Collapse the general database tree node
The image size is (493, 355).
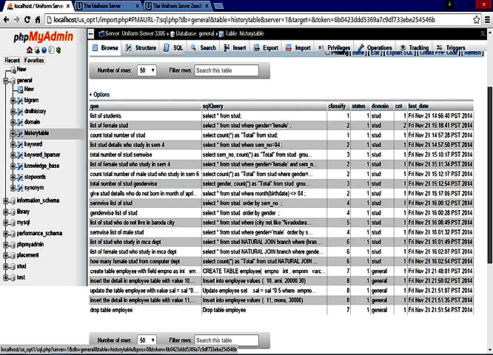click(4, 80)
